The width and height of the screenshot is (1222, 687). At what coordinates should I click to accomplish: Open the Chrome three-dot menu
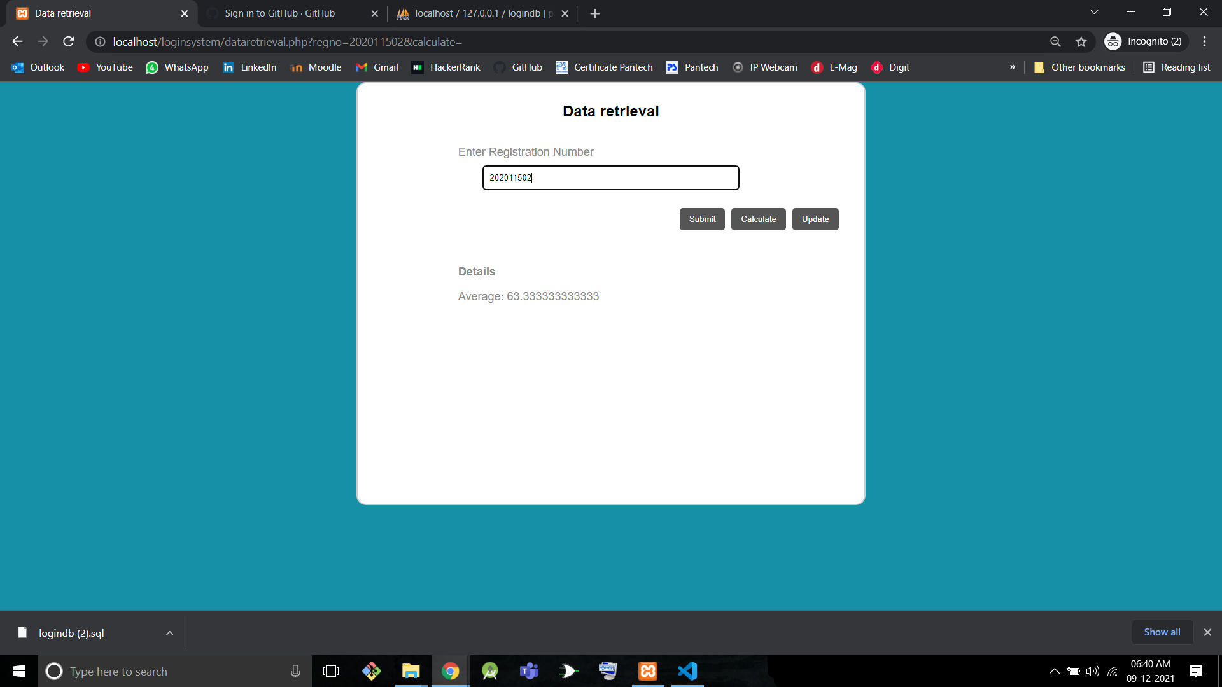[x=1204, y=41]
